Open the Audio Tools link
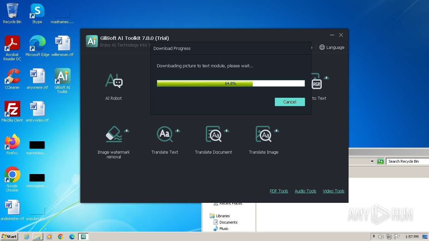 [x=305, y=191]
